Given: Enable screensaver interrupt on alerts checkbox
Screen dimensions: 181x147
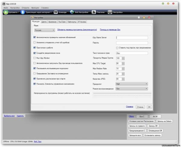Looking at the screenshot, I should (34, 73).
